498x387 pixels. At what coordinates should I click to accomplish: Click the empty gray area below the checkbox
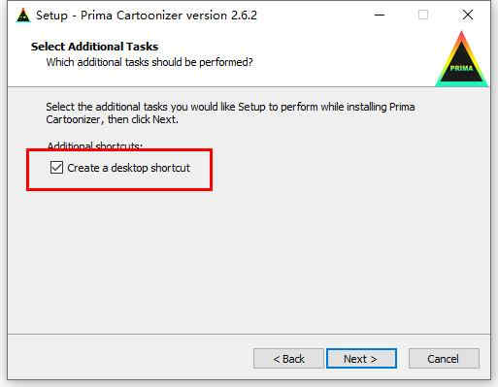click(249, 259)
